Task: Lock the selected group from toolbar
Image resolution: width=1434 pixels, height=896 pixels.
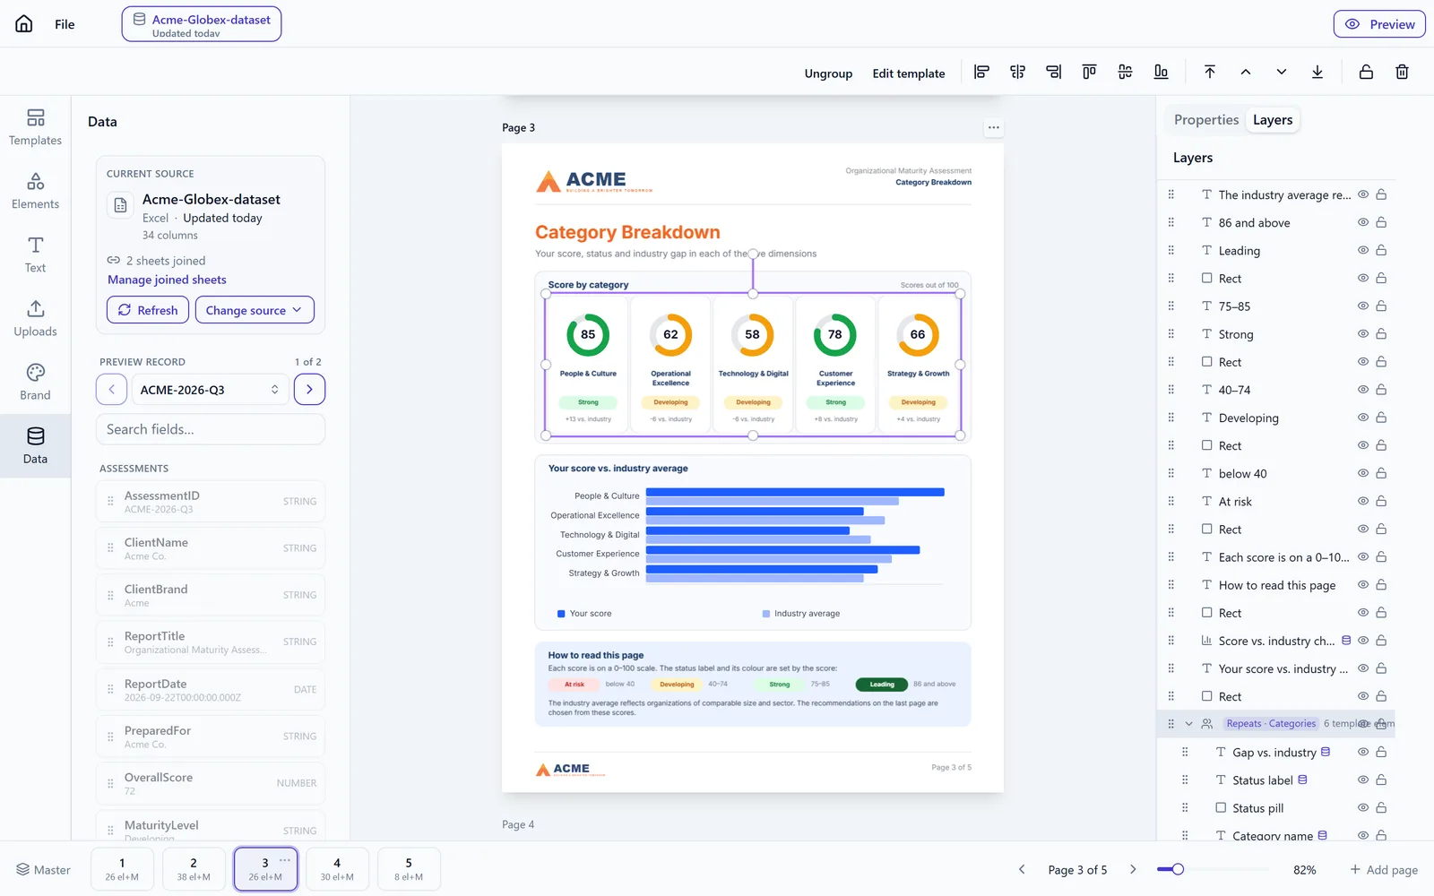Action: click(x=1366, y=72)
